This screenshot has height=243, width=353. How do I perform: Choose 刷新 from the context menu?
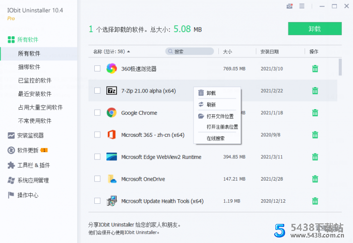(217, 105)
